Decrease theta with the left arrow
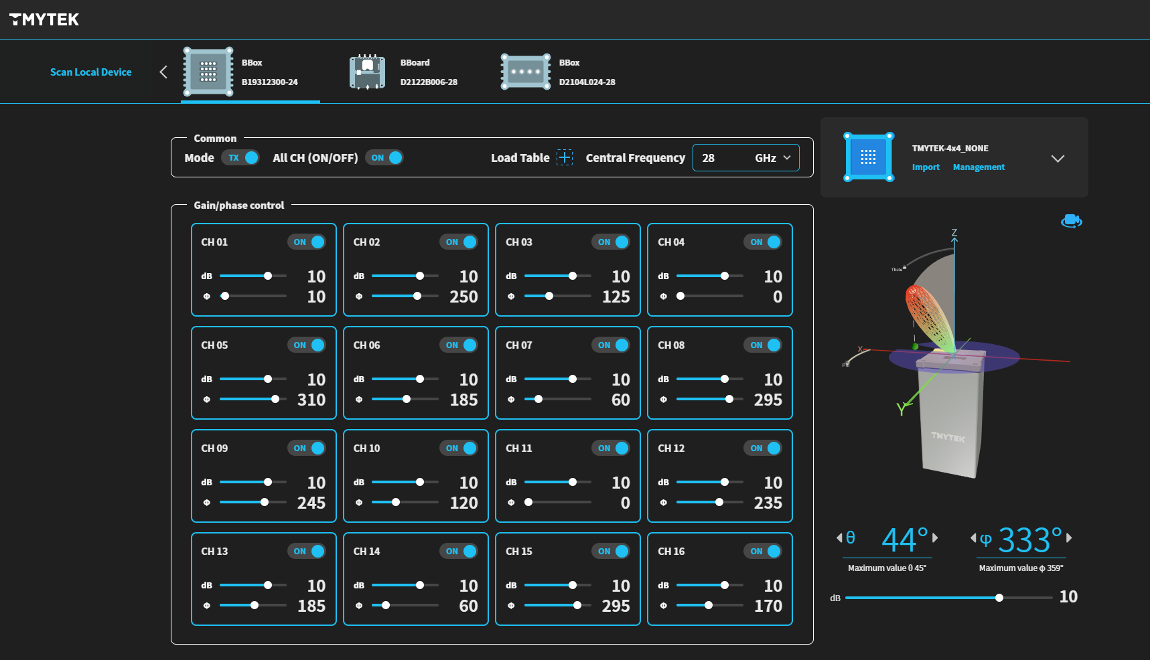This screenshot has width=1150, height=660. tap(839, 538)
